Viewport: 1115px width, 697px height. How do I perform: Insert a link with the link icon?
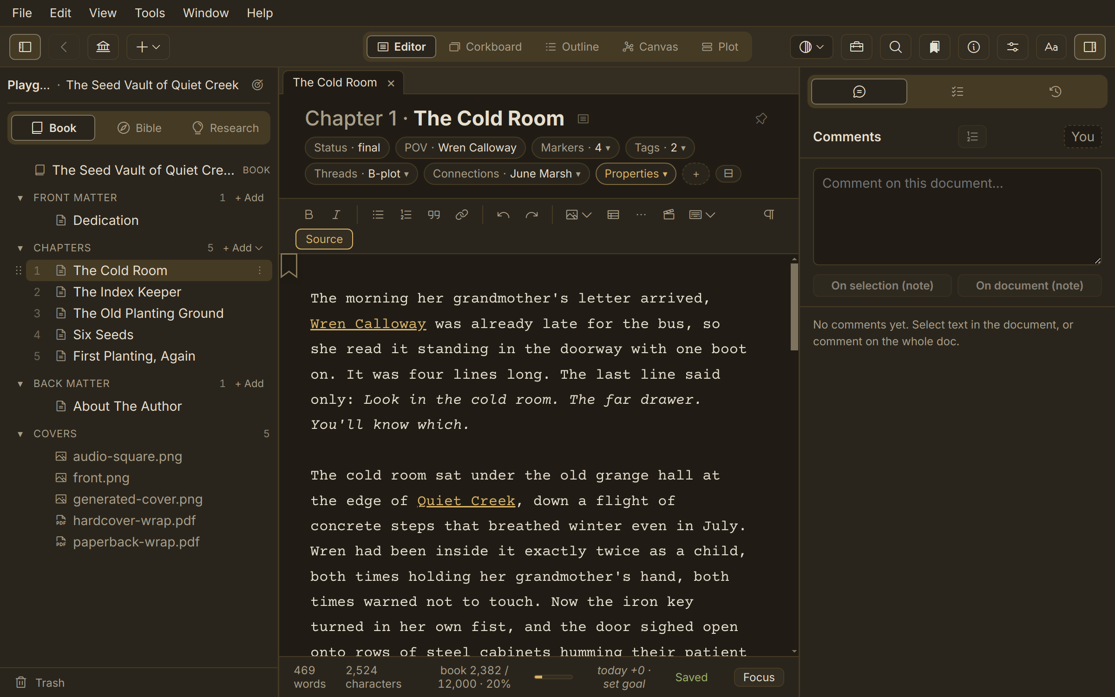462,215
